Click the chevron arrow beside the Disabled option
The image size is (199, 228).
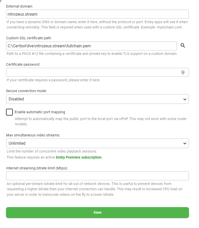click(185, 99)
